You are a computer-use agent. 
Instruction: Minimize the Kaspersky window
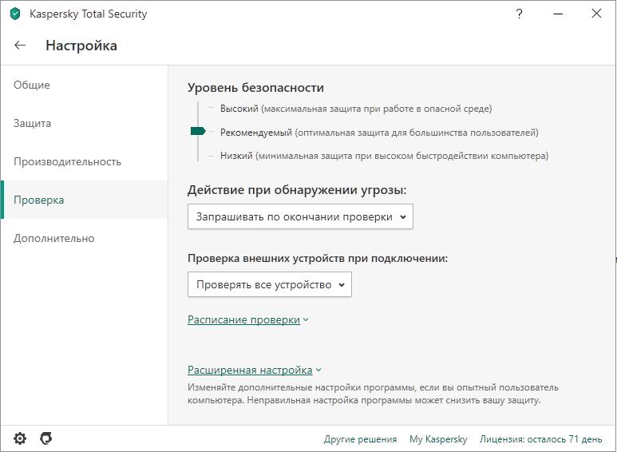(558, 14)
